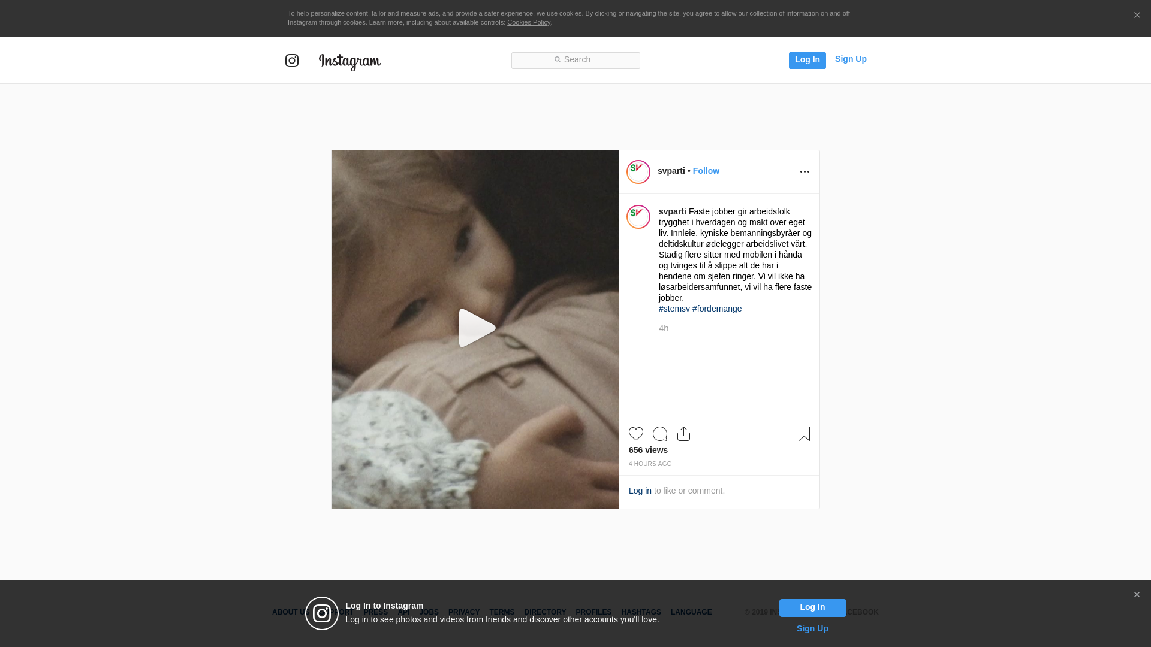Follow the svparti account
Screen dimensions: 1151x647
coord(706,171)
